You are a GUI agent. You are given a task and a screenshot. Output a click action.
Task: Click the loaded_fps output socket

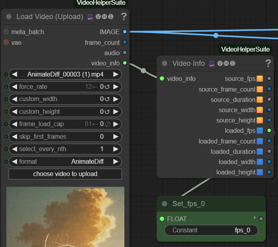(269, 130)
